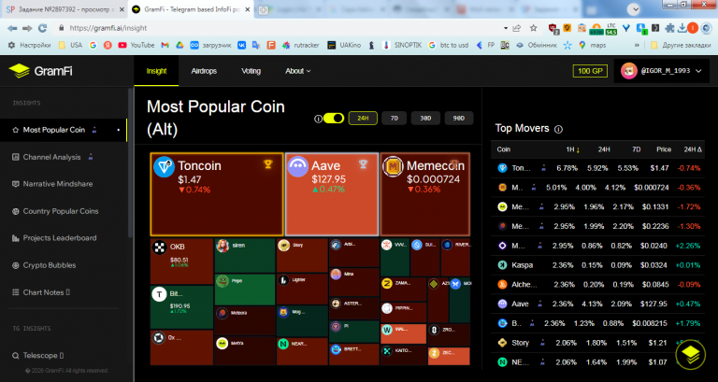The height and width of the screenshot is (382, 718).
Task: Select the 7D timeframe
Action: point(395,118)
